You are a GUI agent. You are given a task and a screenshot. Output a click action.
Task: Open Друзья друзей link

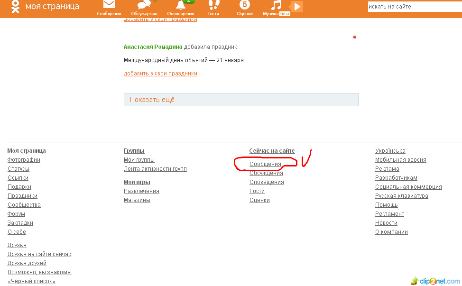tap(27, 263)
